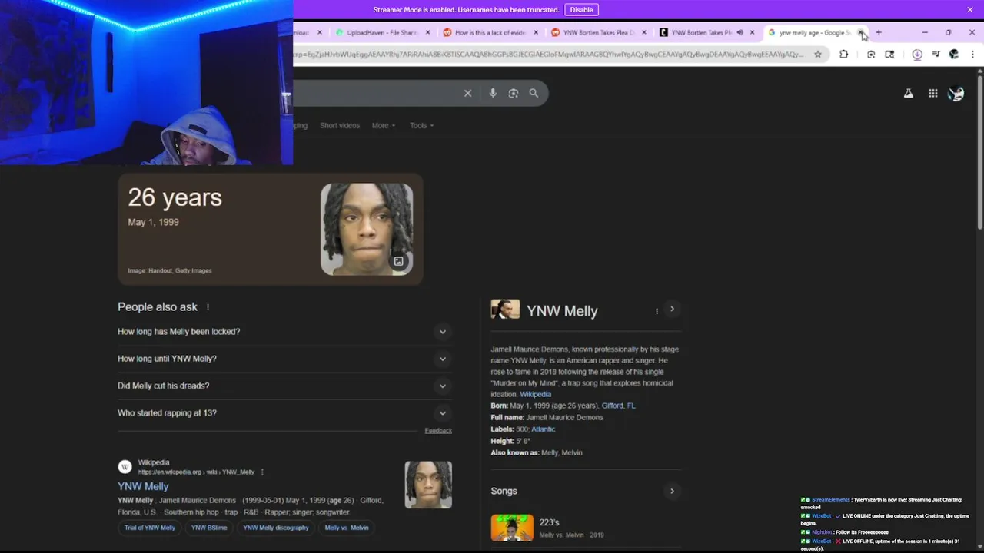Disable Streamer Mode via the banner button
984x553 pixels.
pos(581,10)
